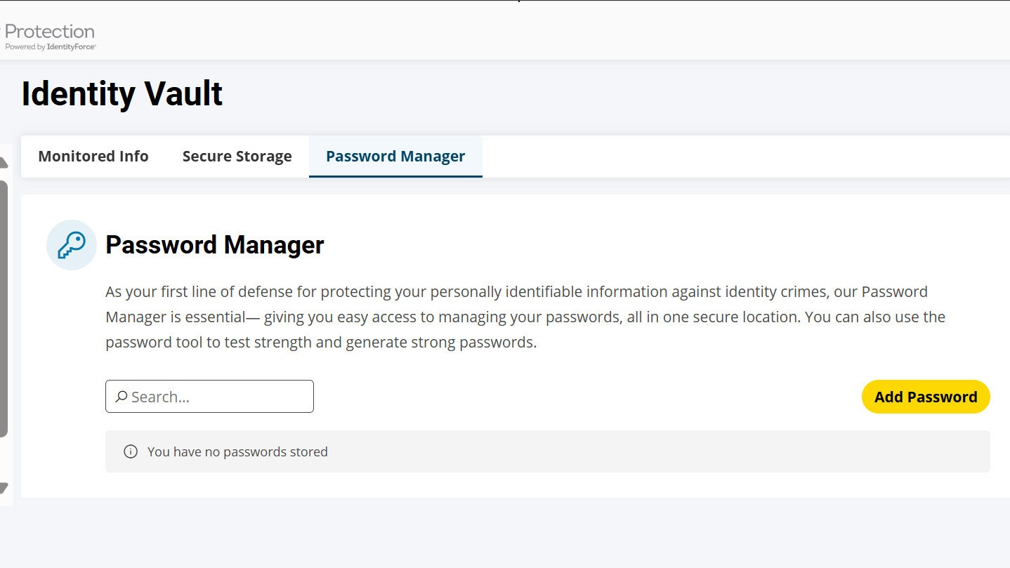Screen dimensions: 1010x568
Task: Click the Protection logo in the header
Action: (50, 32)
